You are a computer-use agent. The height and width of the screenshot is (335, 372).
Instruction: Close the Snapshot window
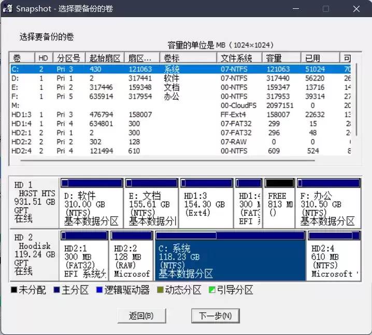[x=356, y=9]
